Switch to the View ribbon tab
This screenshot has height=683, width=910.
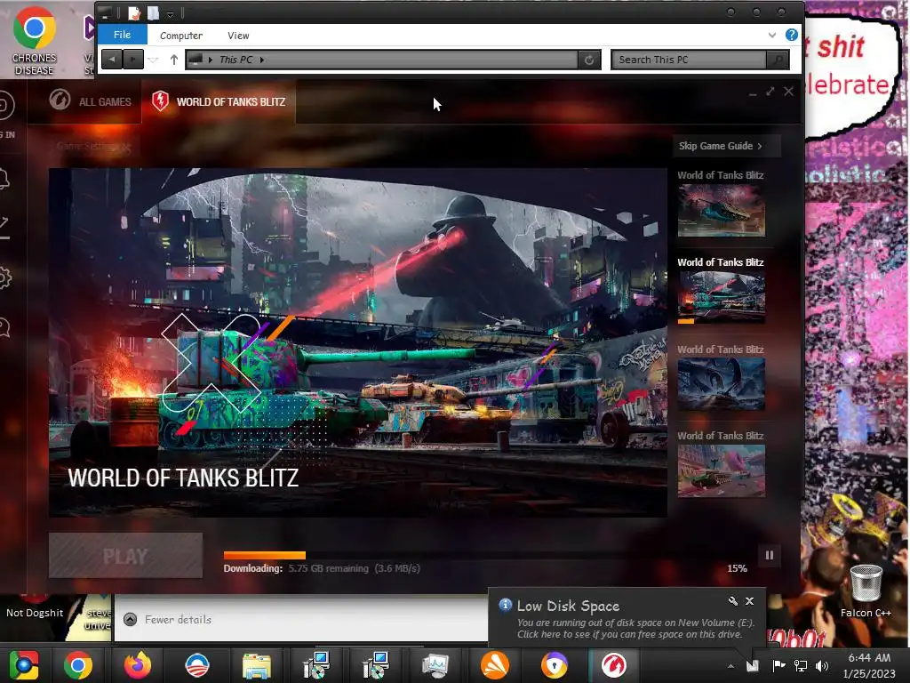click(238, 36)
